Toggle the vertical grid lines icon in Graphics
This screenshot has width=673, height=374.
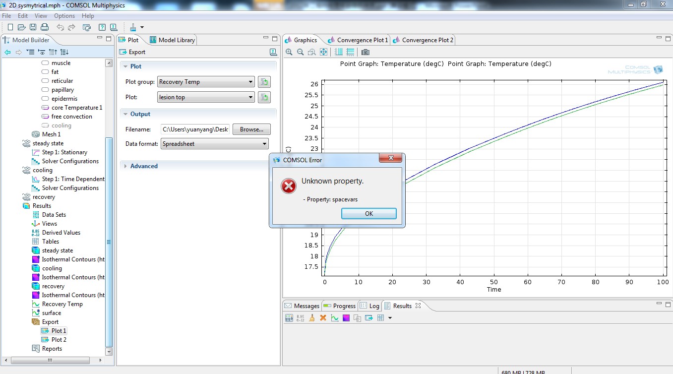click(x=339, y=52)
